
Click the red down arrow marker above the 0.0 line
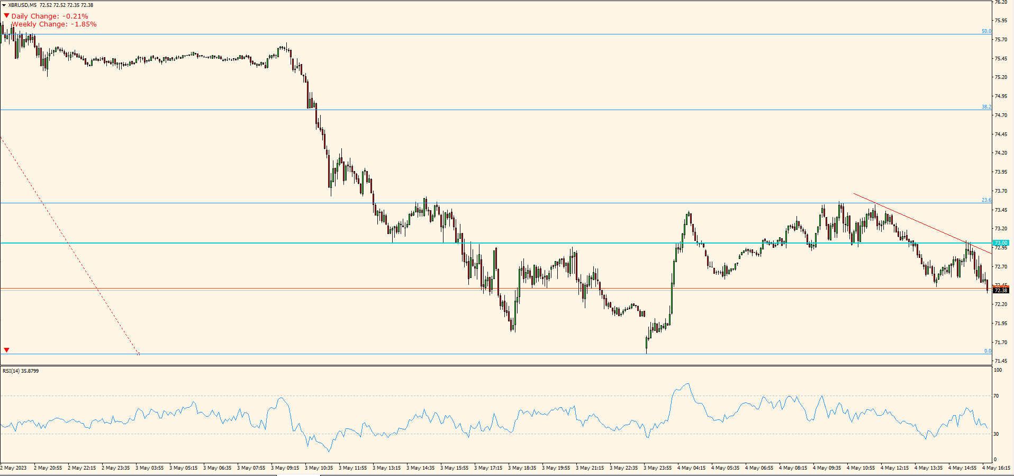6,350
